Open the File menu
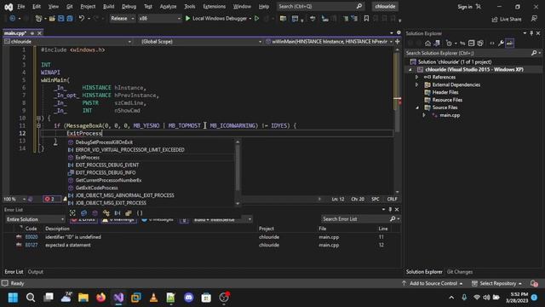 coord(21,6)
